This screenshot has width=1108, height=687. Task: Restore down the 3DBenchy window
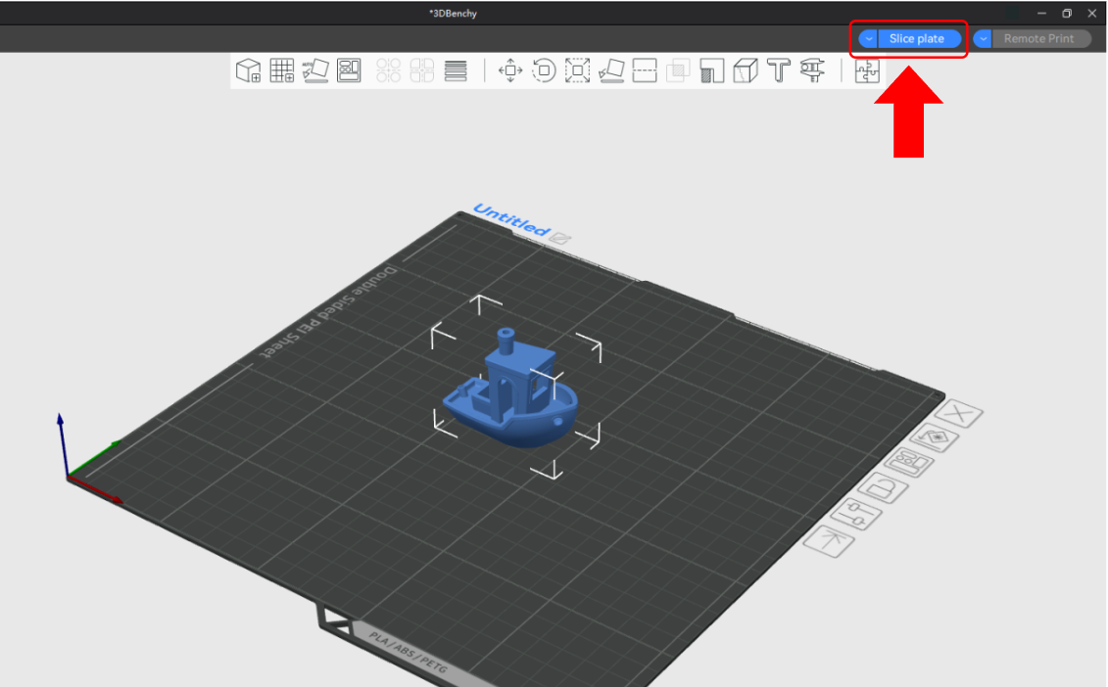click(x=1066, y=14)
